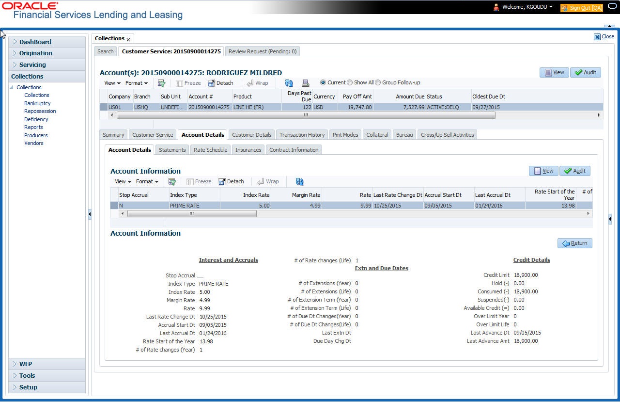Select the Group Follow-up radio button
The image size is (620, 402).
tap(378, 82)
